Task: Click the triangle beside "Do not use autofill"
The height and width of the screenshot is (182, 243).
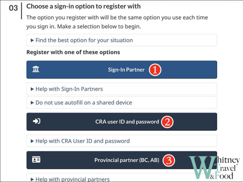Action: pyautogui.click(x=32, y=102)
